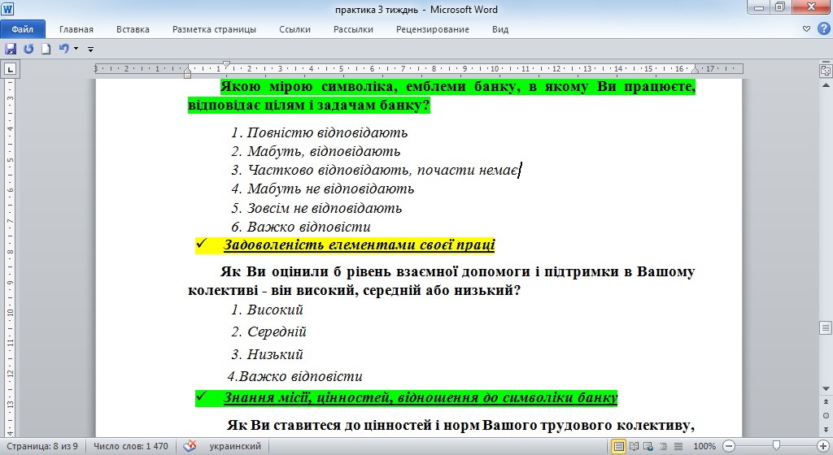Image resolution: width=833 pixels, height=455 pixels.
Task: Switch to Full Screen Reading view
Action: (634, 446)
